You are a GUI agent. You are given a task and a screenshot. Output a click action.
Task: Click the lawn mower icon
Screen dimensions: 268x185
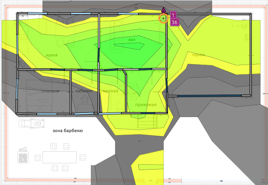point(32,123)
